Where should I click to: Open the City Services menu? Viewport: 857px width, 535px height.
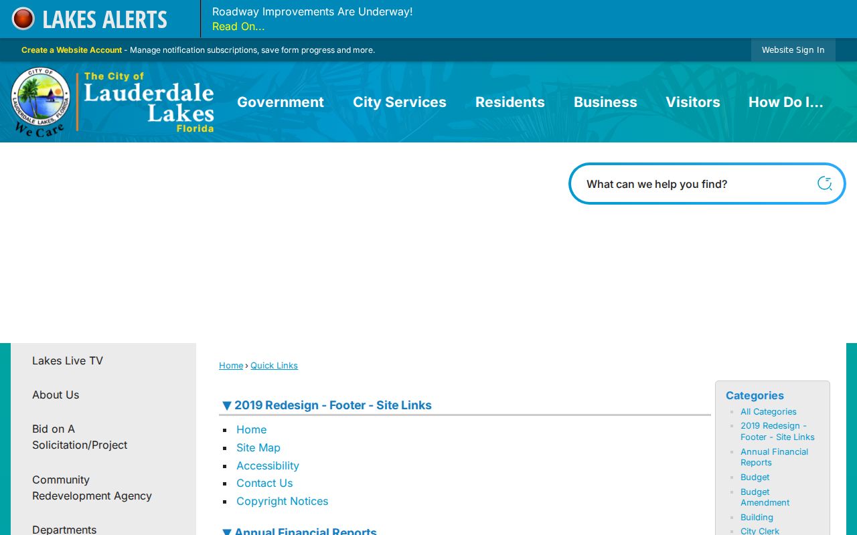pyautogui.click(x=400, y=102)
